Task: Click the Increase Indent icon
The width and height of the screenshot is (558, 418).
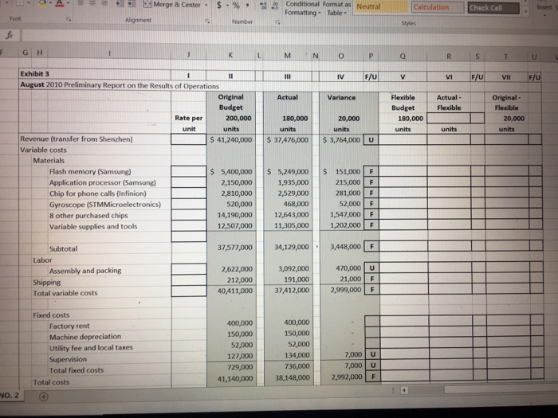Action: pos(132,3)
